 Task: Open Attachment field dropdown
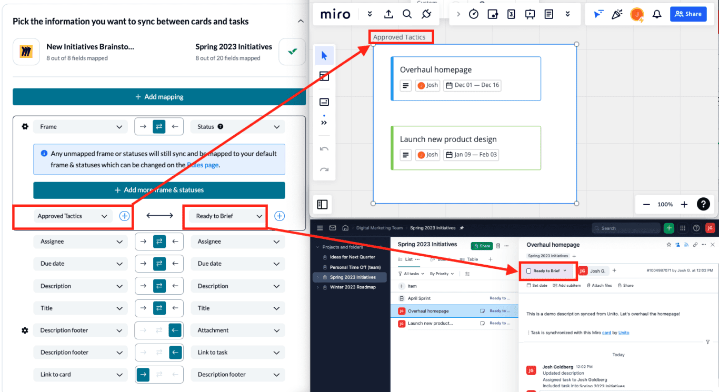pyautogui.click(x=238, y=330)
